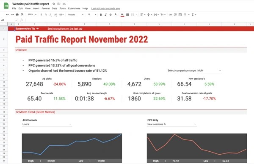The image size is (254, 164).
Task: Open the Help menu
Action: point(85,8)
